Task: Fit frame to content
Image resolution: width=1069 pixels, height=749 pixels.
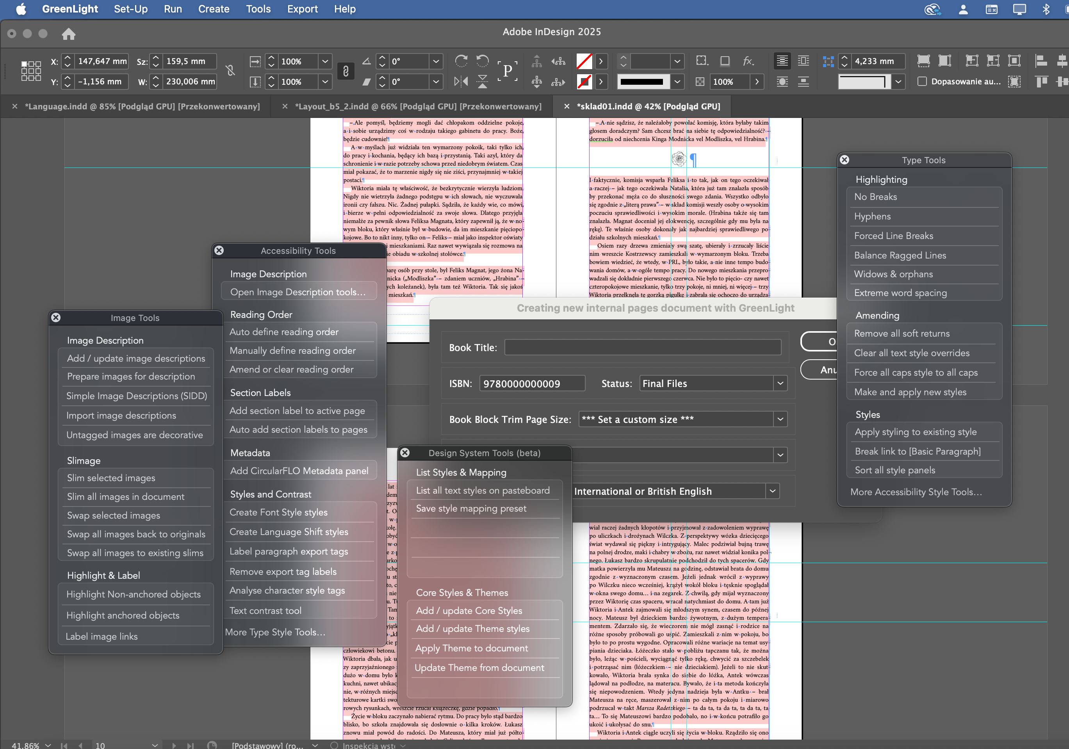Action: coord(993,61)
